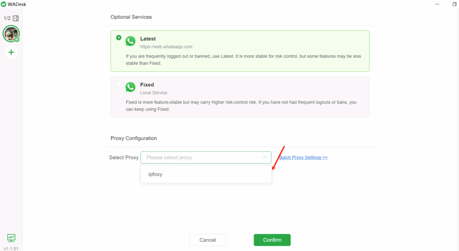Collapse proxy list using the chevron arrow
The image size is (459, 251).
click(264, 157)
